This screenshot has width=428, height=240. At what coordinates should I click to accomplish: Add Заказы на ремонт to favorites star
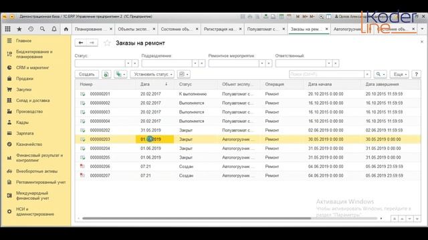107,43
